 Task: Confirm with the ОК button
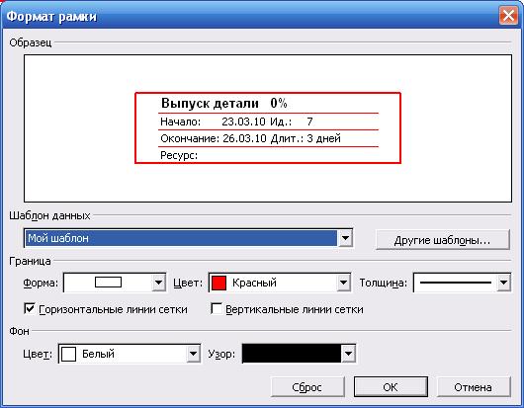click(x=391, y=387)
